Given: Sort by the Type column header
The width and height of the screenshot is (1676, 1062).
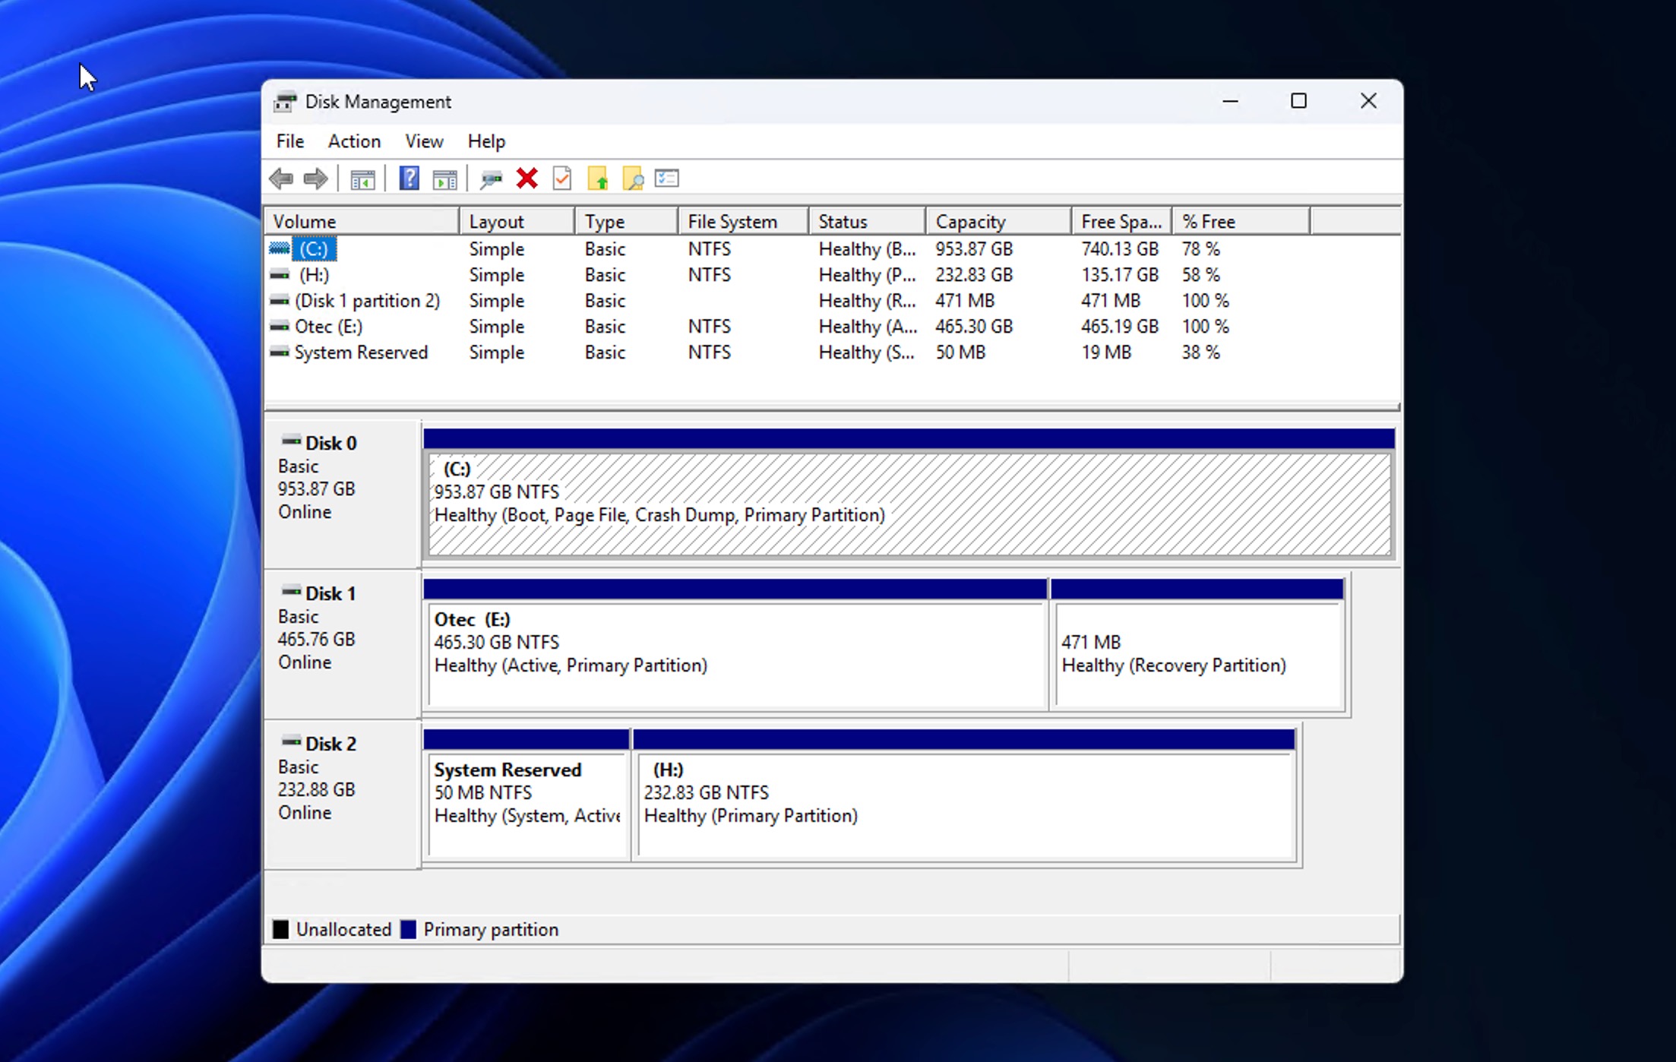Looking at the screenshot, I should tap(626, 222).
